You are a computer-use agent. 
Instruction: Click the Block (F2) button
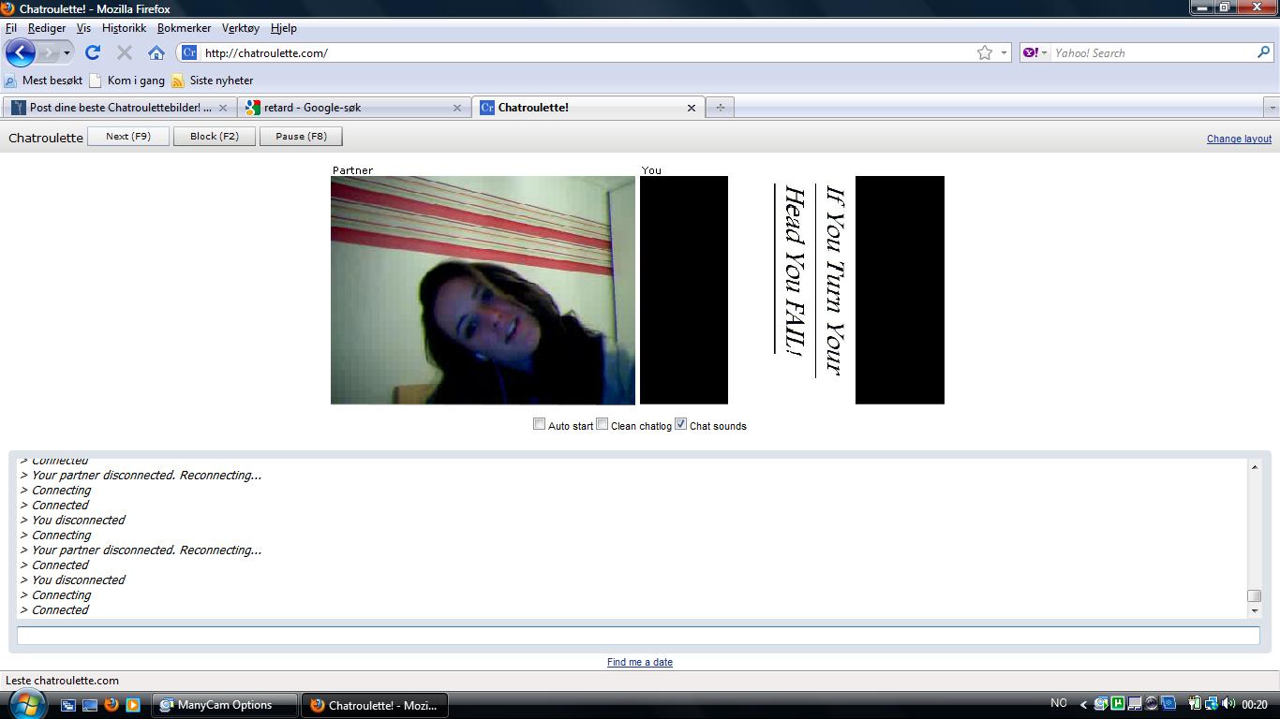215,137
